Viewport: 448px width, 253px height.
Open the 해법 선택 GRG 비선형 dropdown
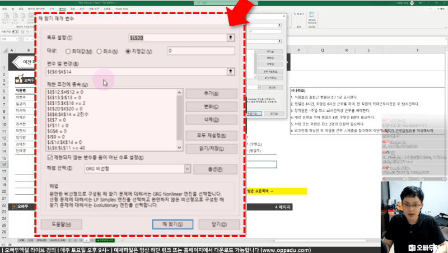[187, 169]
